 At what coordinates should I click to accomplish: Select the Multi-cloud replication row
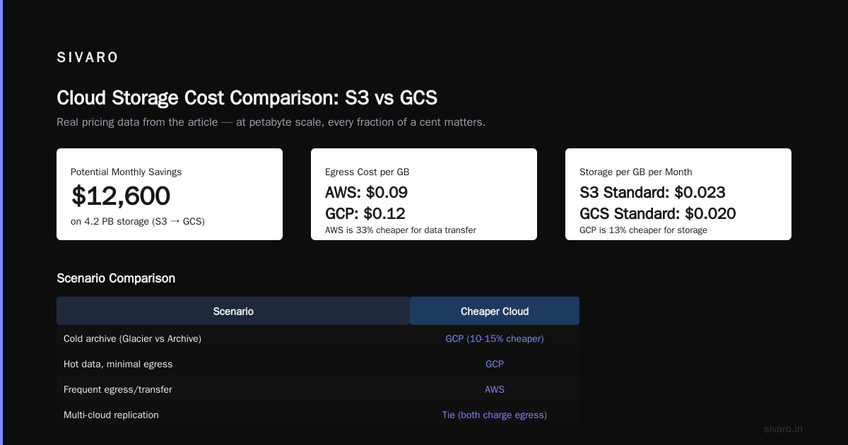tap(318, 415)
